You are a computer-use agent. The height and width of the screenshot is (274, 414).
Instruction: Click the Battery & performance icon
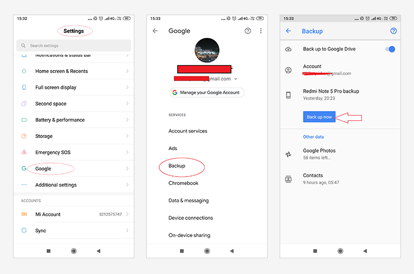24,120
